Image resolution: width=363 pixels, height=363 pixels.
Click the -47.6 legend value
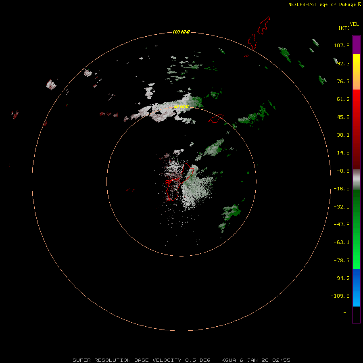click(342, 225)
